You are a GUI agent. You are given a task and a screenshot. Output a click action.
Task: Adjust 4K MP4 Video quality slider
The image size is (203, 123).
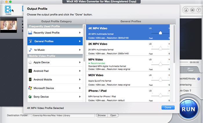[160, 33]
